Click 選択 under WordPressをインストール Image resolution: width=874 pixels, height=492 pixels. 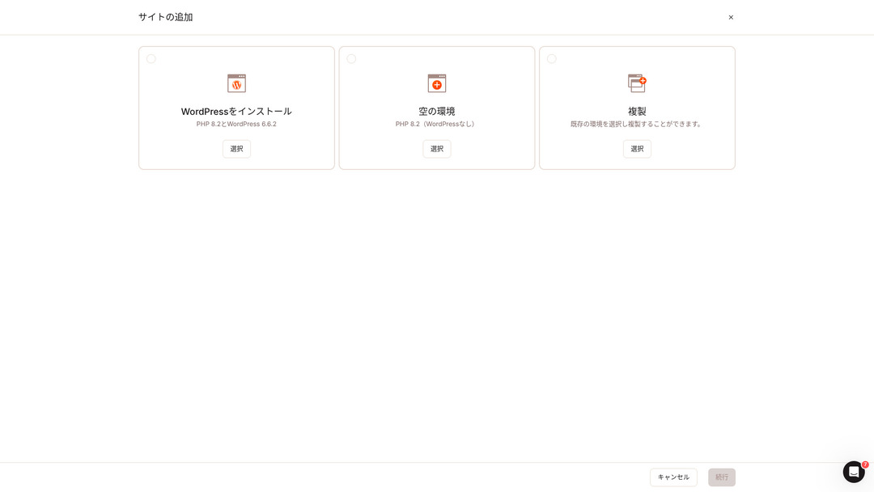236,149
